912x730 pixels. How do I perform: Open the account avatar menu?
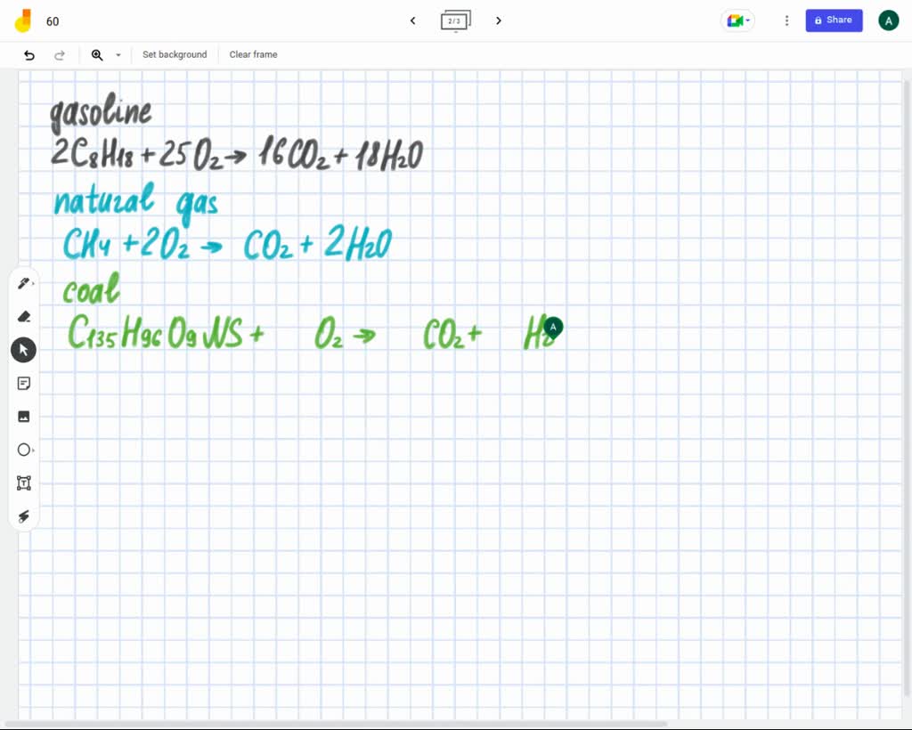[x=888, y=20]
